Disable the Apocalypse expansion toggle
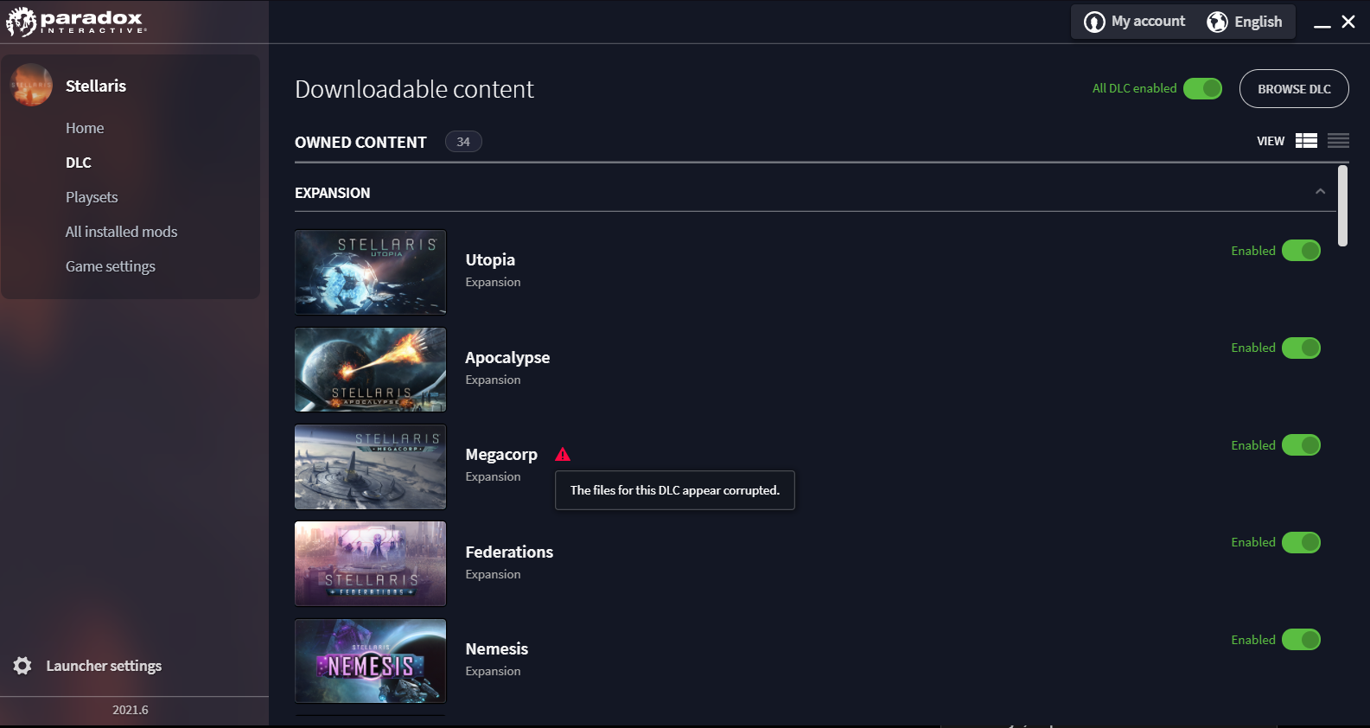Image resolution: width=1370 pixels, height=728 pixels. click(x=1301, y=348)
